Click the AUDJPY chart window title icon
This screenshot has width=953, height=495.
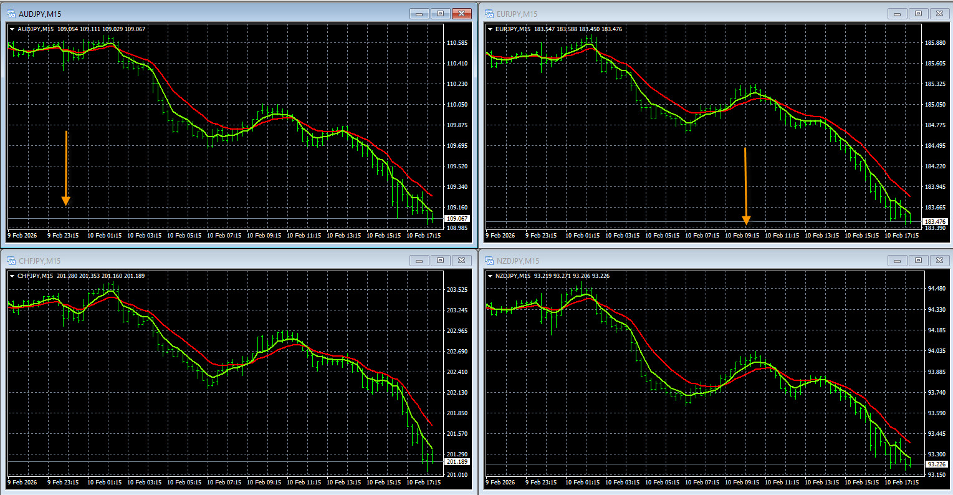coord(11,14)
